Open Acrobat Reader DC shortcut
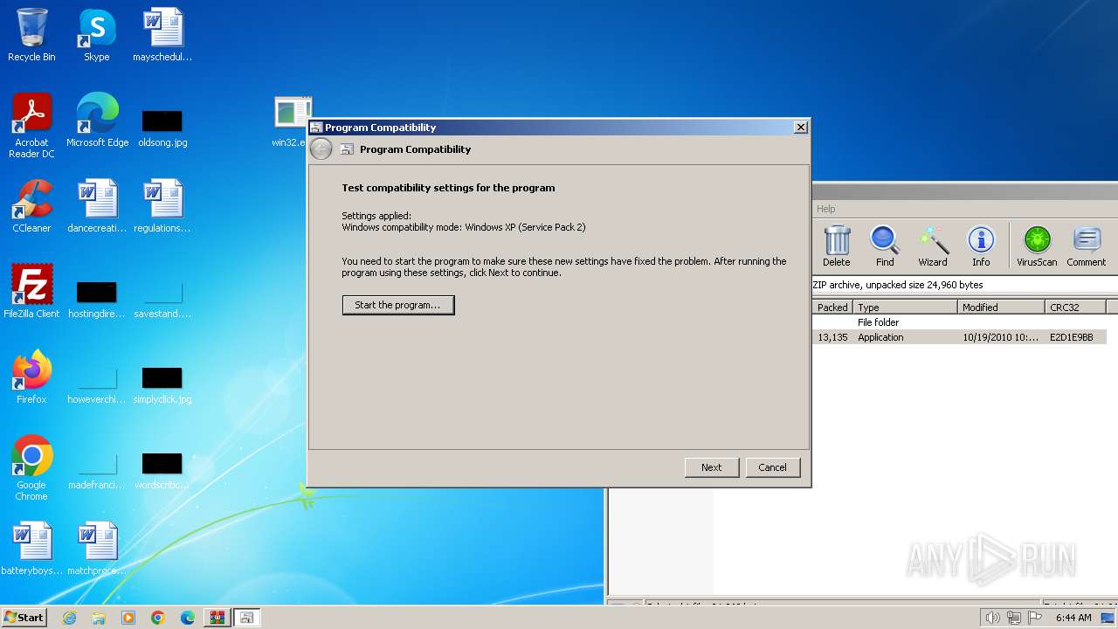 pyautogui.click(x=31, y=127)
